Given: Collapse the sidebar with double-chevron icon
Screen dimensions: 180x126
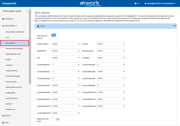Looking at the screenshot, I should pyautogui.click(x=27, y=11).
